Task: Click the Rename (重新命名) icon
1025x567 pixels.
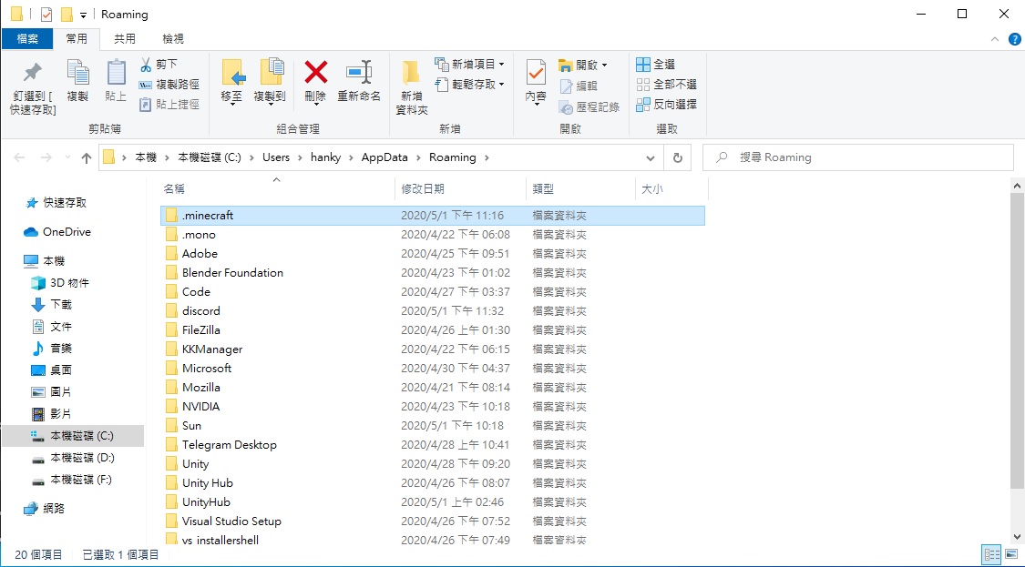Action: point(359,74)
